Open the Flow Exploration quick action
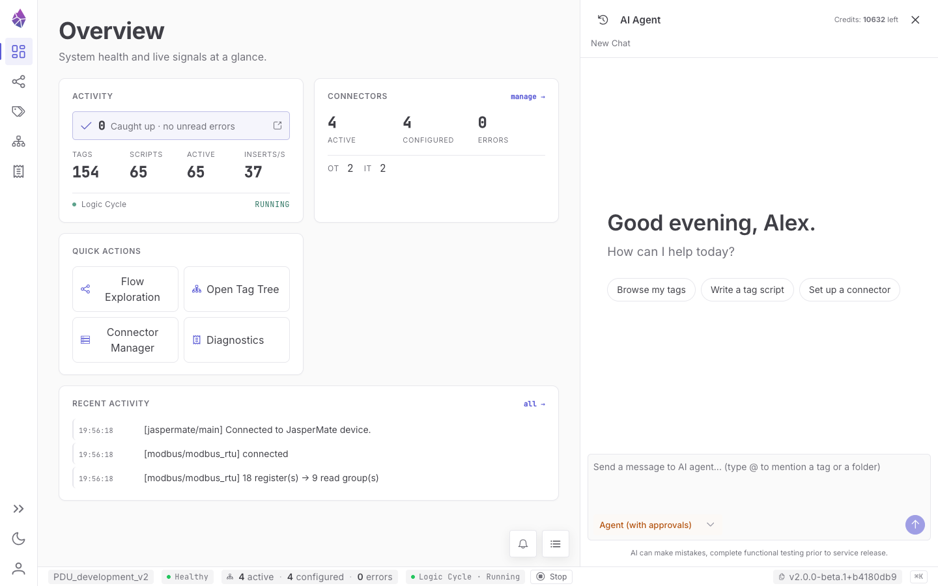 [125, 289]
